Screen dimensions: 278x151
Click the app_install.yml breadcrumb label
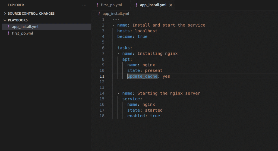tap(116, 14)
